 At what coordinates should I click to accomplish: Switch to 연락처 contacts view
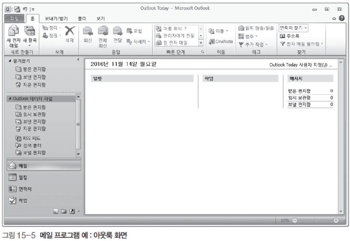(x=44, y=189)
